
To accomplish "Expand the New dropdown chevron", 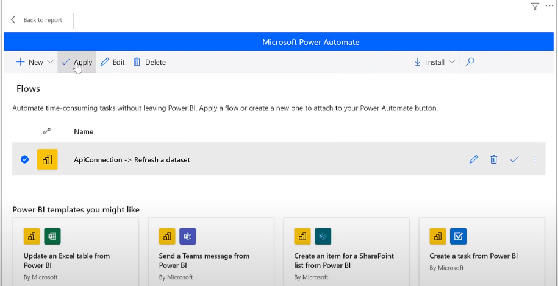I will pos(50,62).
